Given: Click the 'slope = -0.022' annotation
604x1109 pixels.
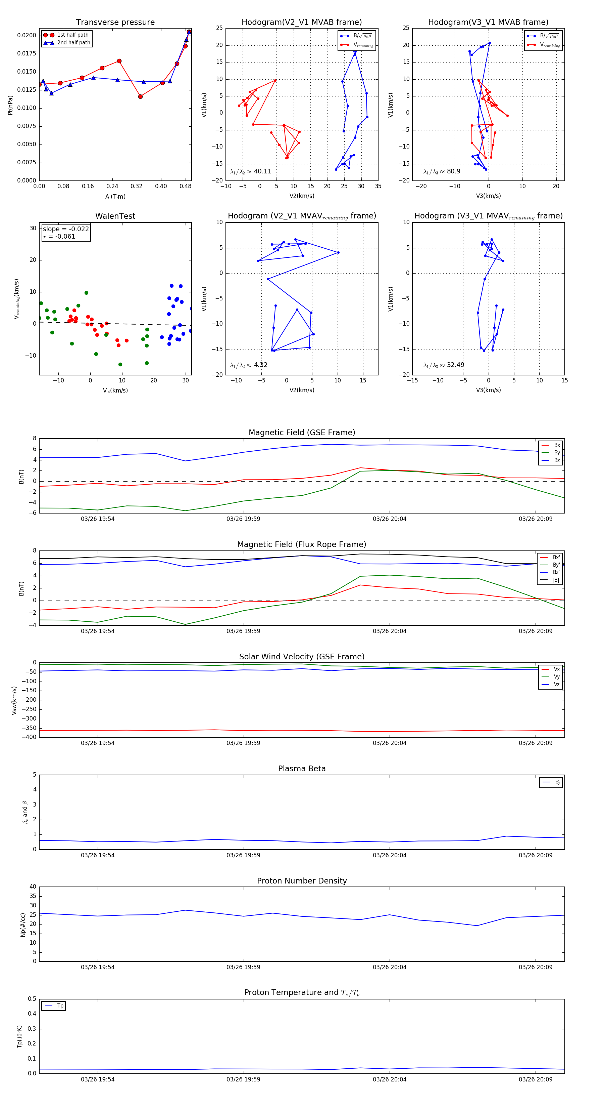Looking at the screenshot, I should point(66,229).
